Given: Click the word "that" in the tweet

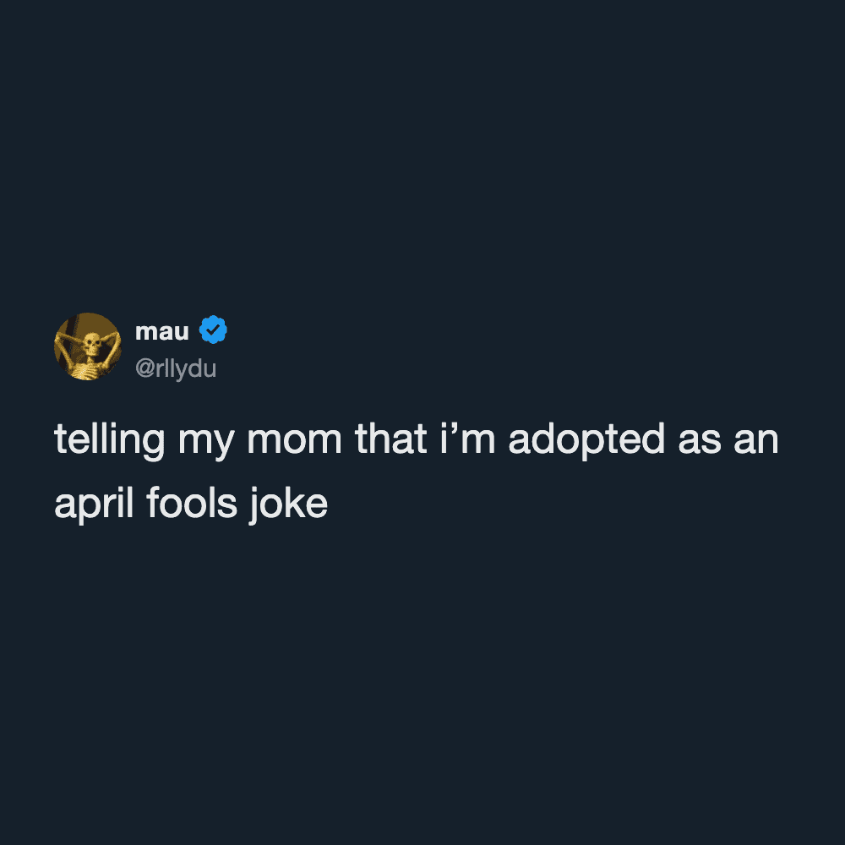Looking at the screenshot, I should 390,439.
